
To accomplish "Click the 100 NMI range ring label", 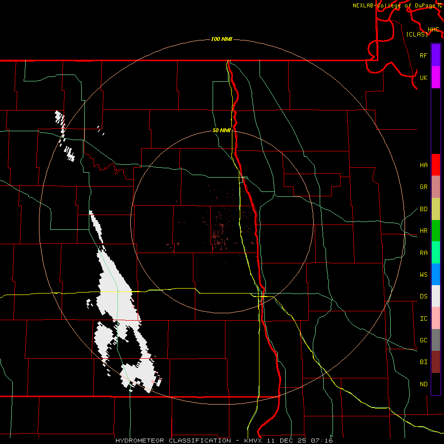I will [222, 39].
